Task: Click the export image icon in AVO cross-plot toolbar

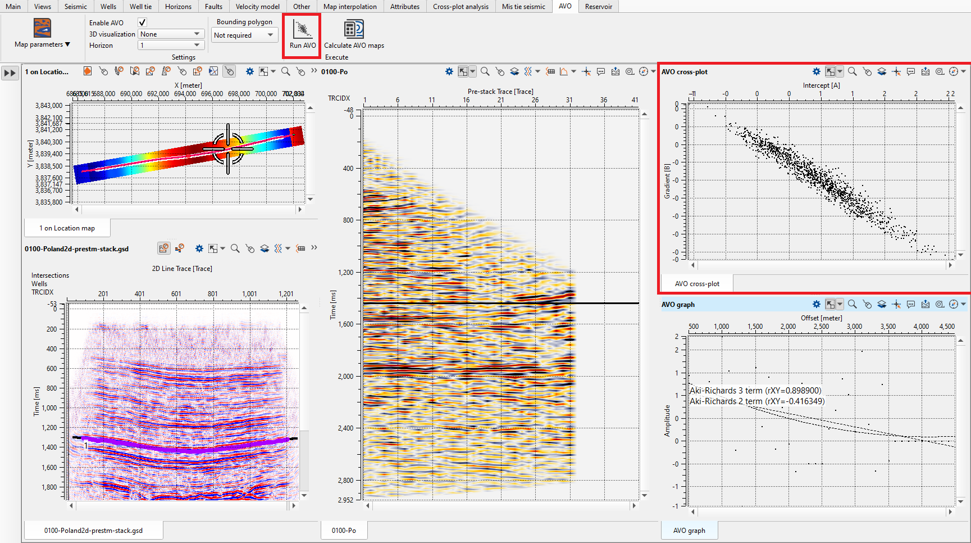Action: (926, 71)
